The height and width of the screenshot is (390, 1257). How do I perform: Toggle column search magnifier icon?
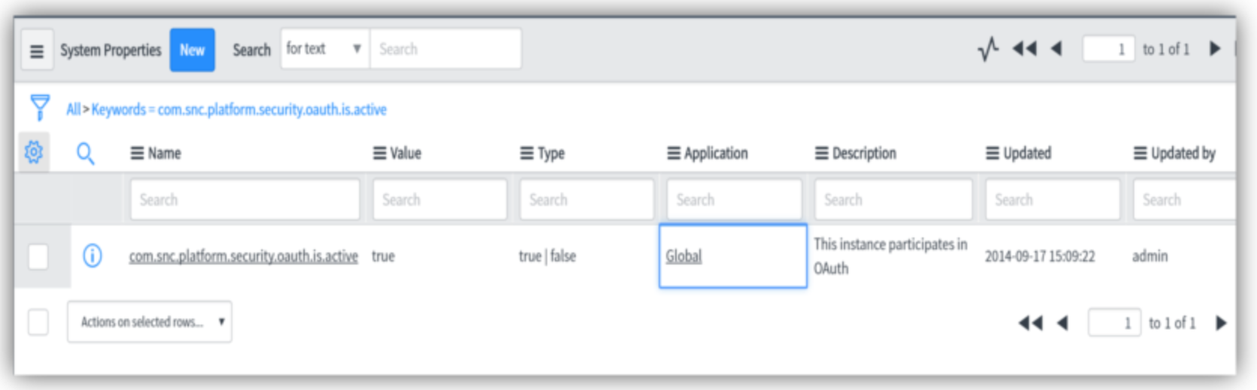pyautogui.click(x=86, y=154)
